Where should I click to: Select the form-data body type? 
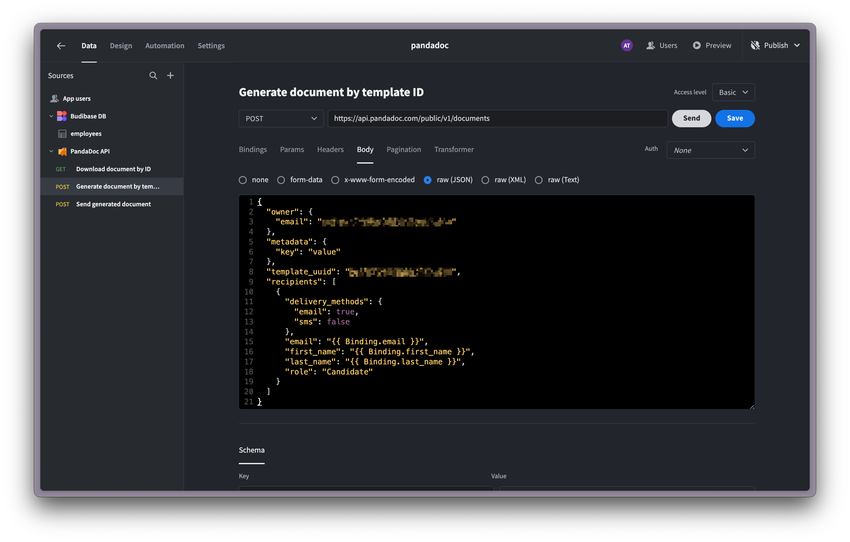[281, 180]
